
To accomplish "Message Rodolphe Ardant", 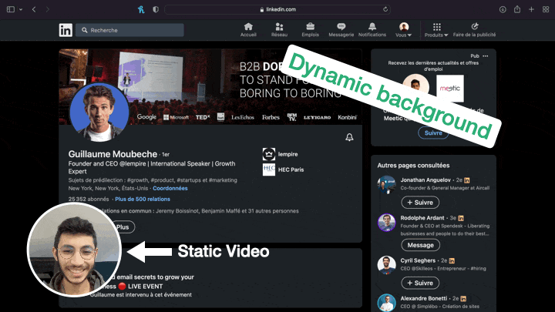I will [x=421, y=245].
